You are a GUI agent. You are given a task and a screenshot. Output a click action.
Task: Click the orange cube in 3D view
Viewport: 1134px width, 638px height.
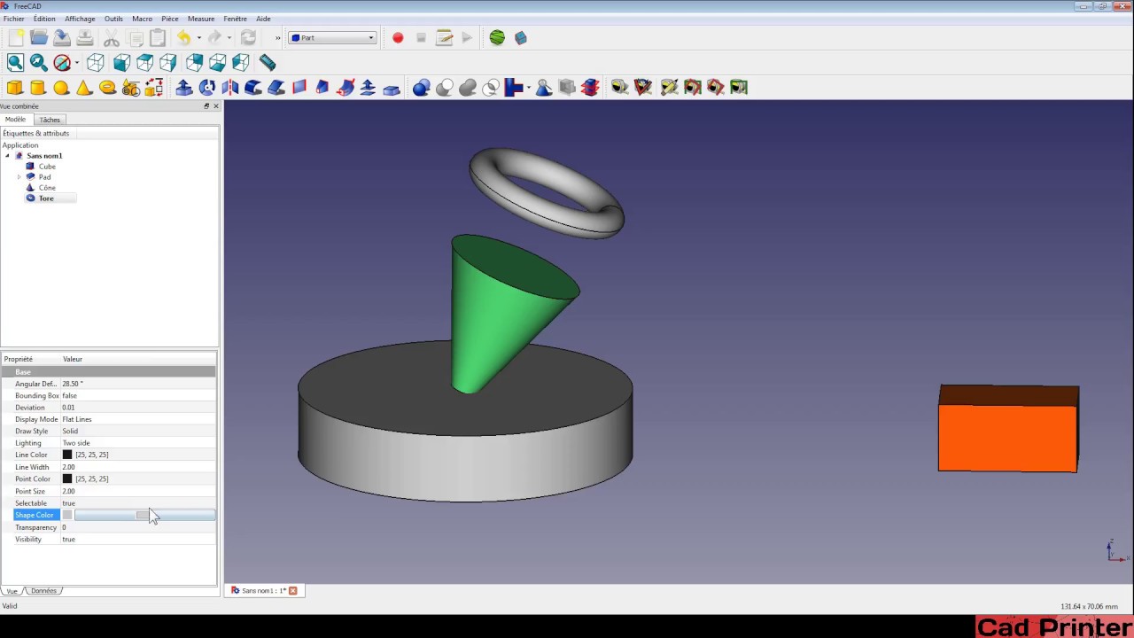(x=1008, y=429)
